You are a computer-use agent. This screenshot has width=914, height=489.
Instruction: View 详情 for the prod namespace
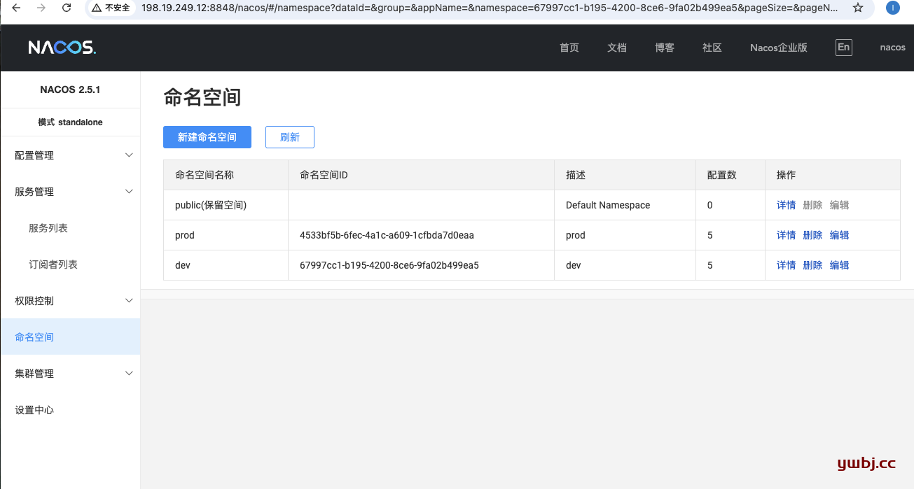(x=787, y=235)
